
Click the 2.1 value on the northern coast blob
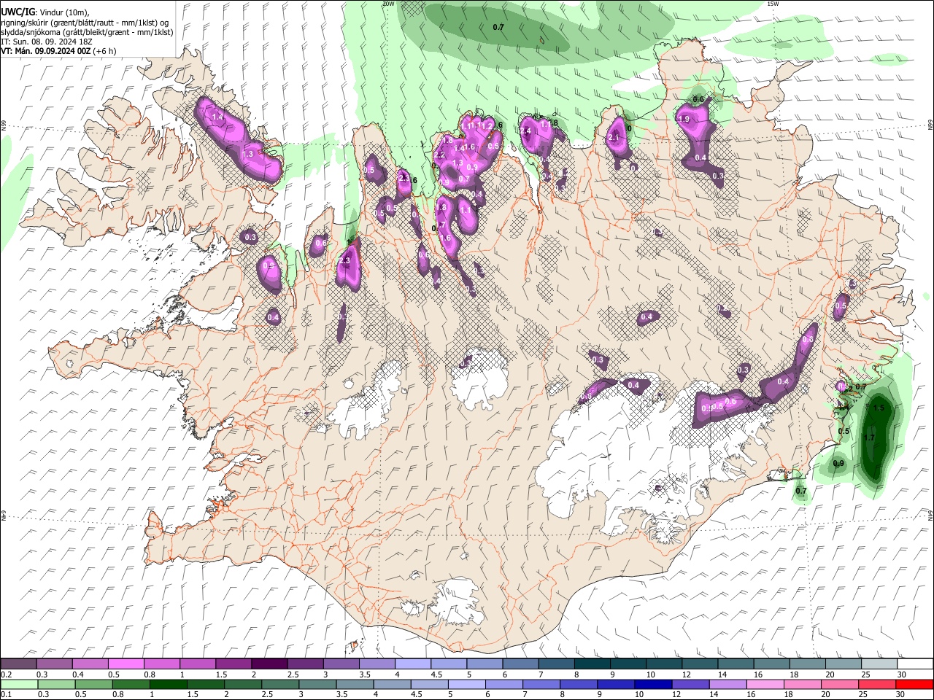[x=614, y=137]
